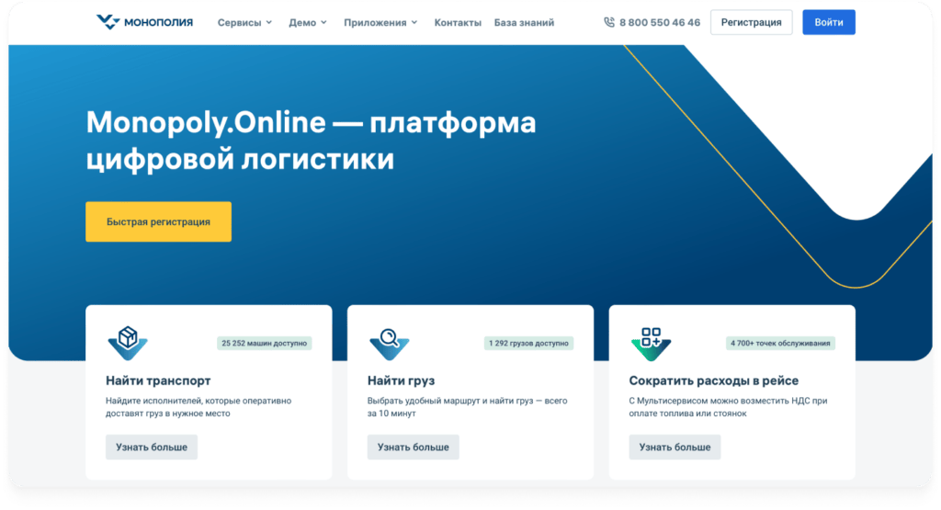The width and height of the screenshot is (941, 510).
Task: Click the yellow Быстрая регистрация button
Action: coord(158,221)
